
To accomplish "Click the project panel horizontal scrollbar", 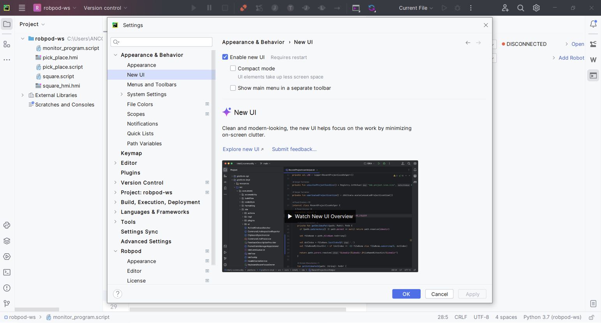I will tap(37, 309).
